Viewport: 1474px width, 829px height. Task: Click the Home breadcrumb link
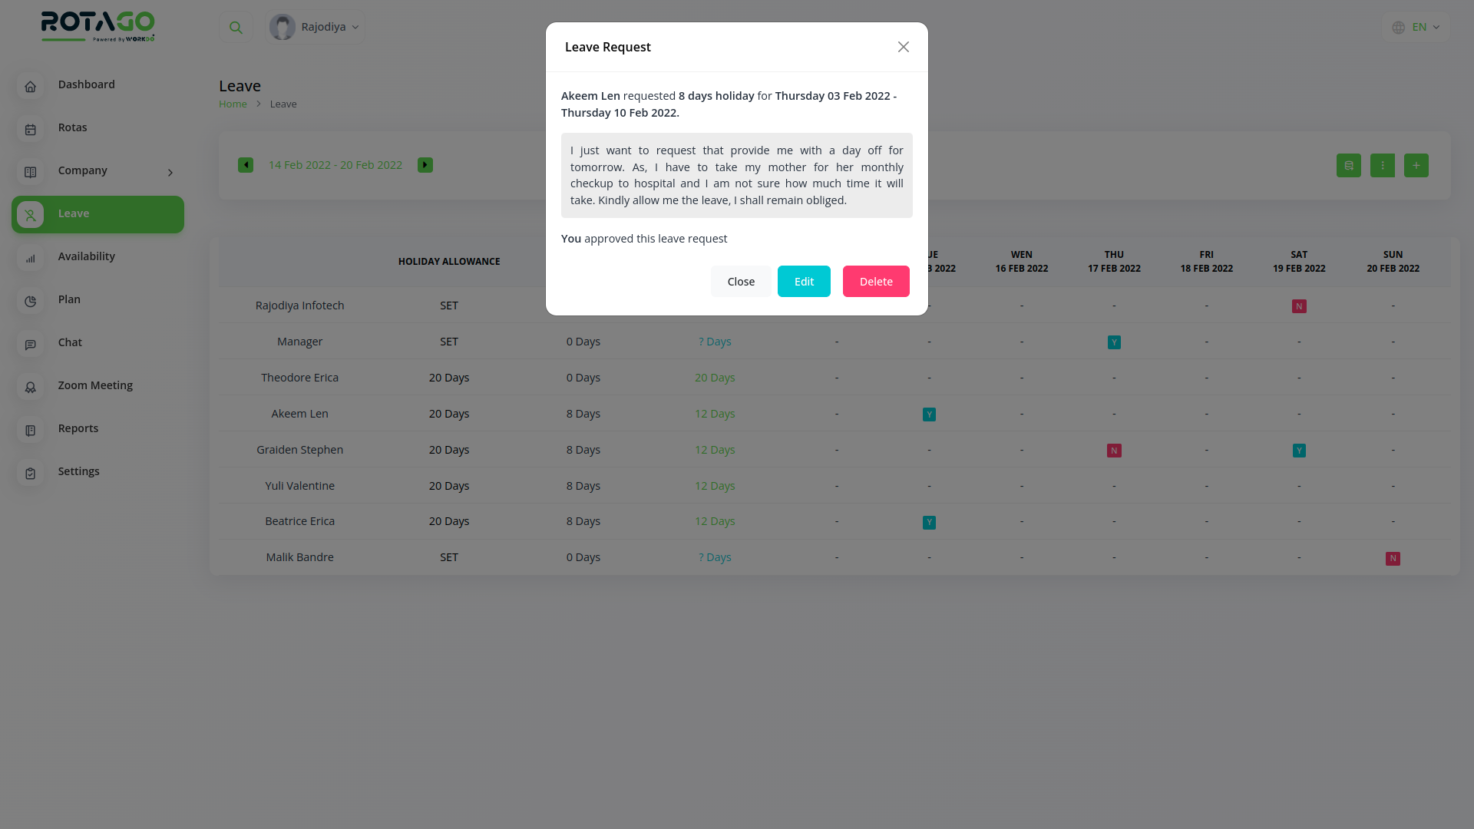[233, 104]
